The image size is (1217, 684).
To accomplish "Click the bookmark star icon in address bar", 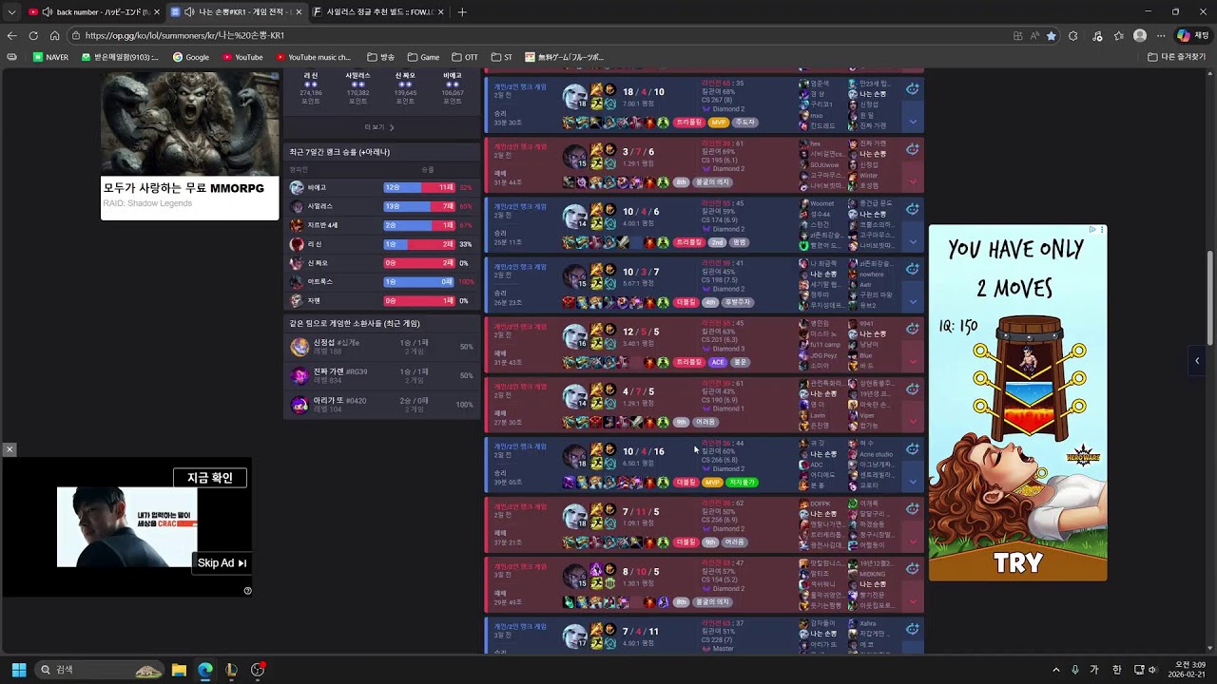I will pyautogui.click(x=1051, y=35).
